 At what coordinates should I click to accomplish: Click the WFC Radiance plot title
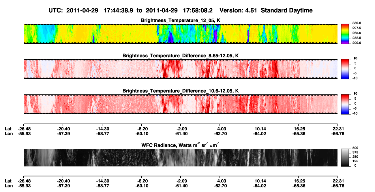click(181, 145)
